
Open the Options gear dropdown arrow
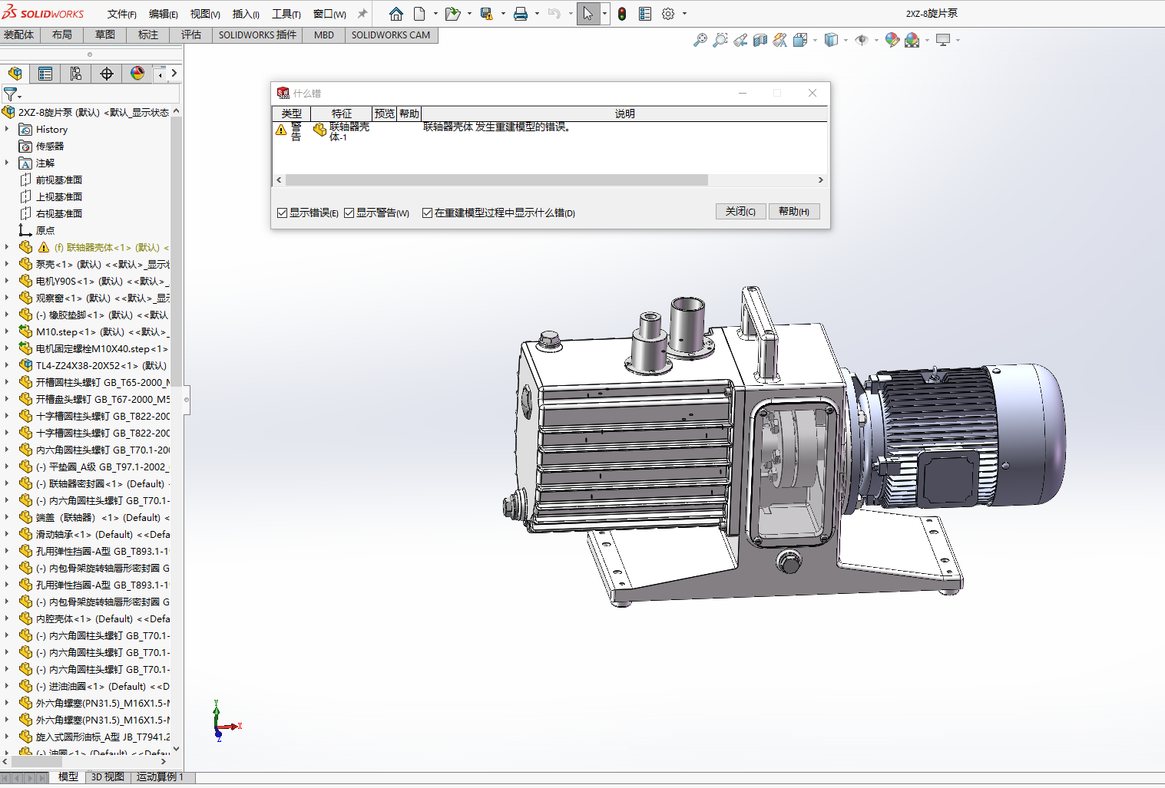coord(684,14)
